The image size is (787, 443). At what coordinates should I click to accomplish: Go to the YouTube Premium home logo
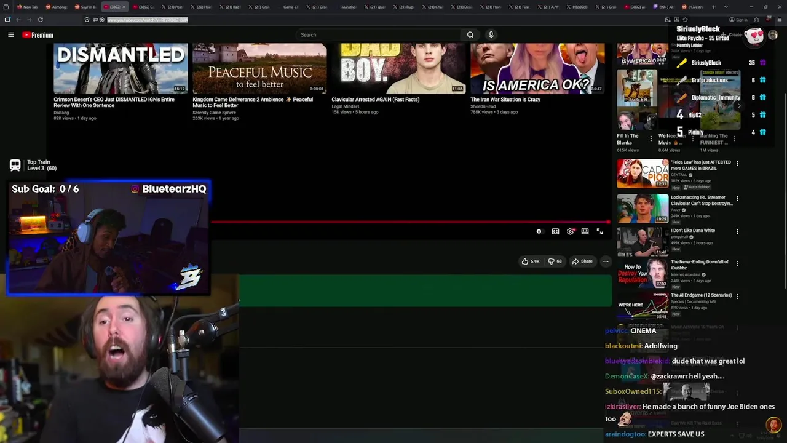tap(38, 35)
